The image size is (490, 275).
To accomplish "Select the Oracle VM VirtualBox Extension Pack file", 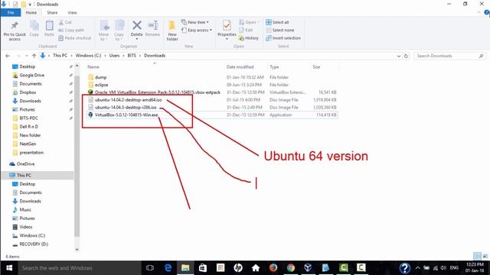I will [158, 92].
